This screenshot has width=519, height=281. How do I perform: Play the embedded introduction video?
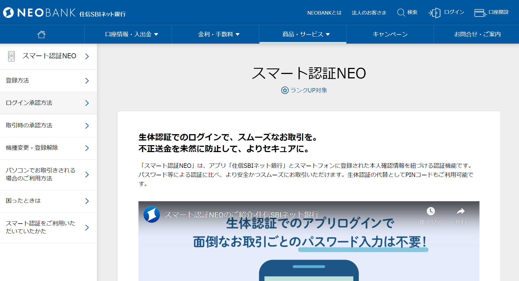309,241
